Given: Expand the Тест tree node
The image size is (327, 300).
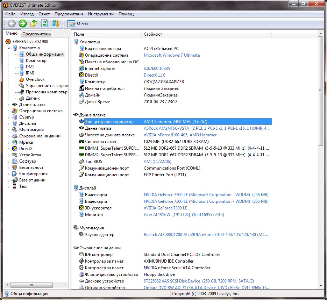Looking at the screenshot, I should tap(8, 187).
